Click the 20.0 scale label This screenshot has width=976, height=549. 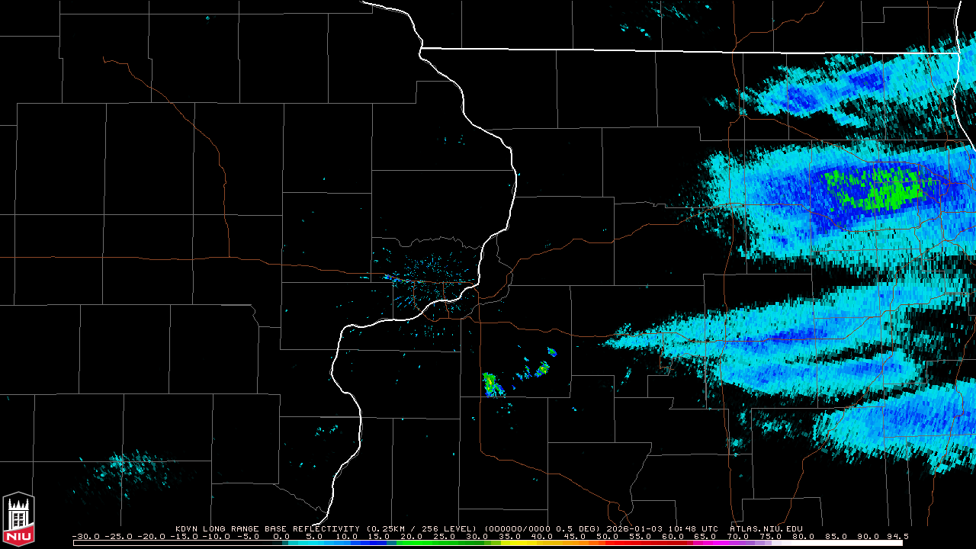412,537
